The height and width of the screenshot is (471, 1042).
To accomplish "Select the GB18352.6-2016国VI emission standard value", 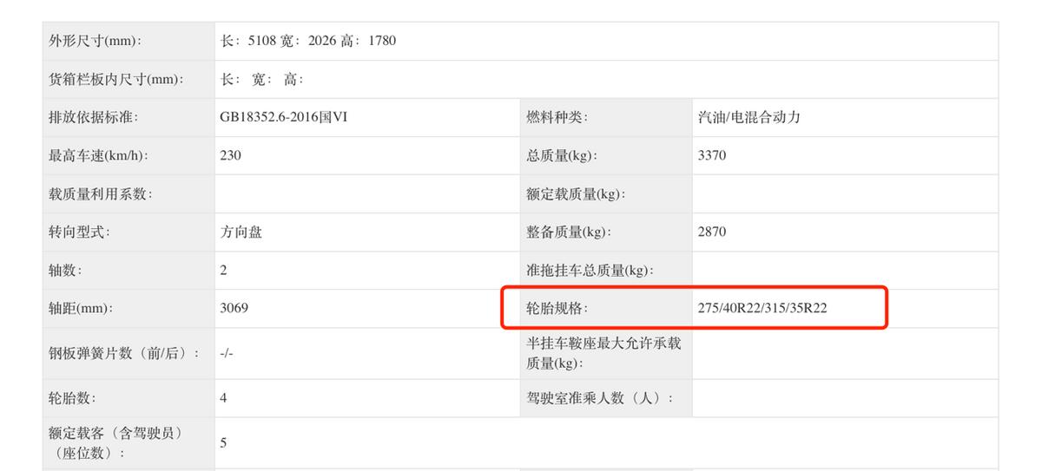I will (x=284, y=118).
